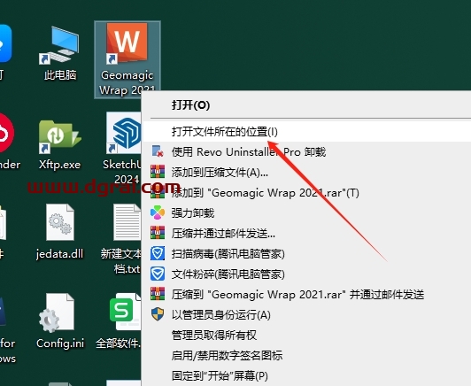The width and height of the screenshot is (471, 386).
Task: Choose 添加到 "Geomagic Wrap 2021.rar"(T)
Action: point(306,192)
